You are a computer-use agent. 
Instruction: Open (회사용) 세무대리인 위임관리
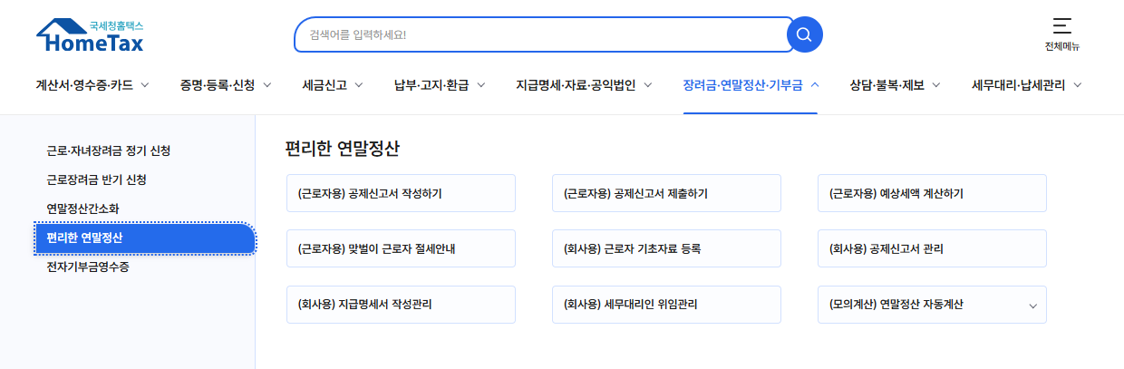pyautogui.click(x=666, y=305)
